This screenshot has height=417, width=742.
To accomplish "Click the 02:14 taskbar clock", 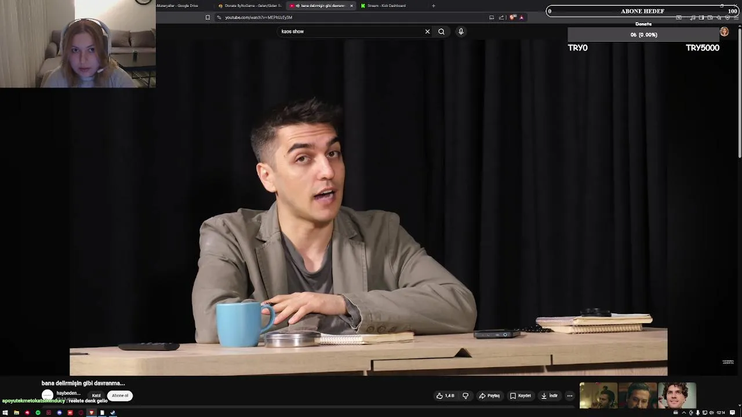I will point(721,413).
